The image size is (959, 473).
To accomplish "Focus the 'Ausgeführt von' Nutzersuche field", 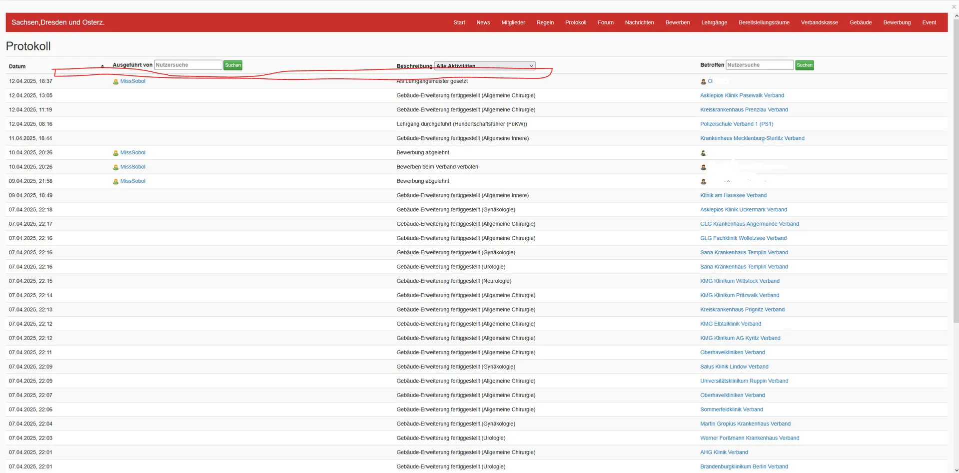I will click(x=188, y=65).
